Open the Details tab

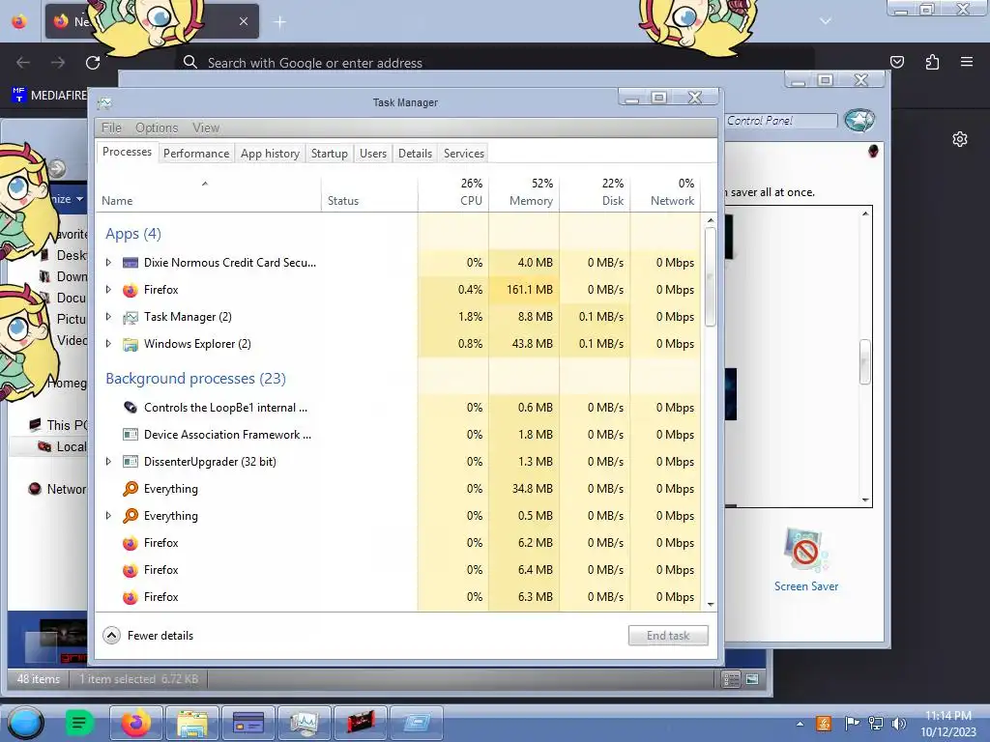(415, 154)
